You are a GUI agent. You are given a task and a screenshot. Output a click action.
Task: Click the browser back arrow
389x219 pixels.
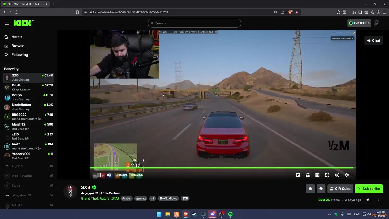coord(4,12)
